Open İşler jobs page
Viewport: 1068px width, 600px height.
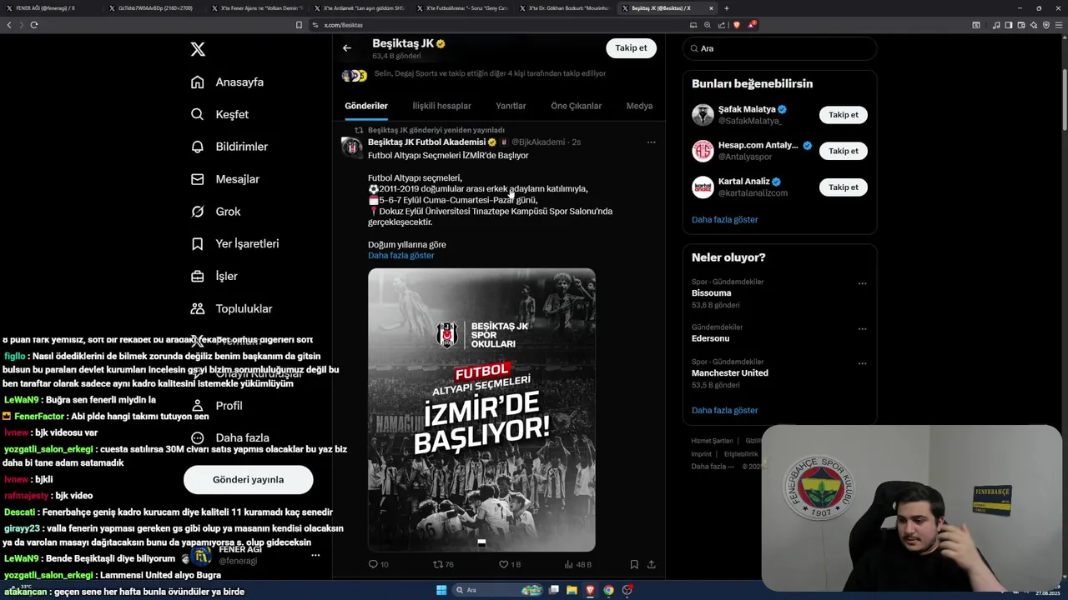(214, 276)
